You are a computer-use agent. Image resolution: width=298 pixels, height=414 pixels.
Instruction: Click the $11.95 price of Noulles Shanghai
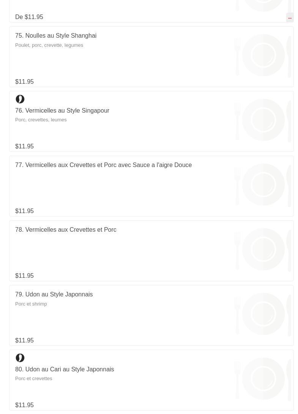tap(25, 81)
